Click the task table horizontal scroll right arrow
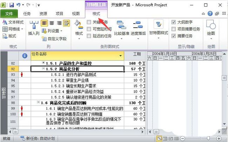The height and width of the screenshot is (142, 228). [x=143, y=132]
